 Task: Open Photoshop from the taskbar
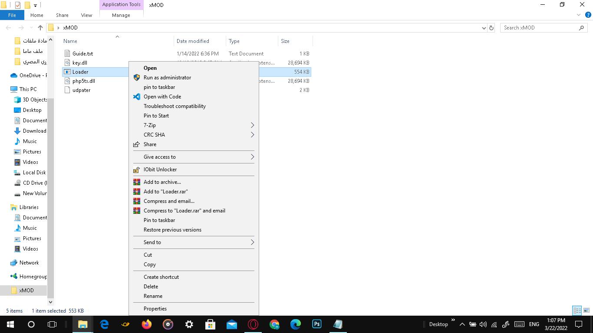pos(316,324)
